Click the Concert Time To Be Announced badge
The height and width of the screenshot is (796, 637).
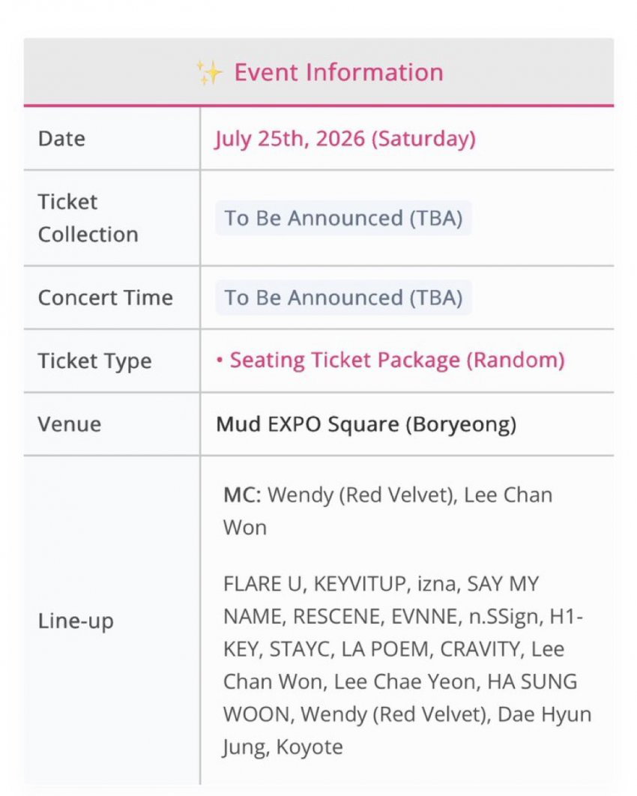pos(344,298)
